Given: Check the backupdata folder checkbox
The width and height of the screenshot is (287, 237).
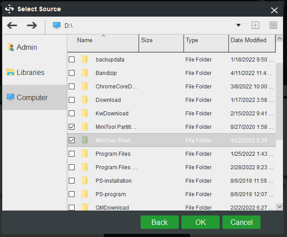Looking at the screenshot, I should click(x=71, y=59).
